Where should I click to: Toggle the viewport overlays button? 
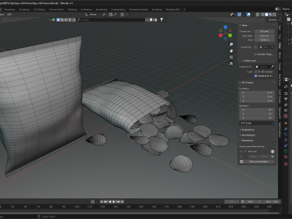click(x=249, y=15)
